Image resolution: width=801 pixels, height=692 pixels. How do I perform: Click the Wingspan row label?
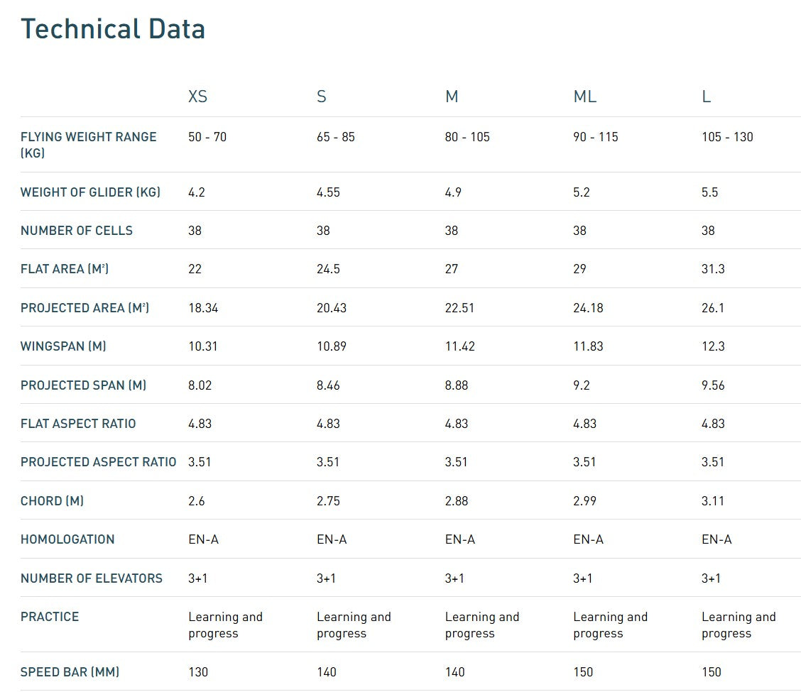click(x=63, y=346)
